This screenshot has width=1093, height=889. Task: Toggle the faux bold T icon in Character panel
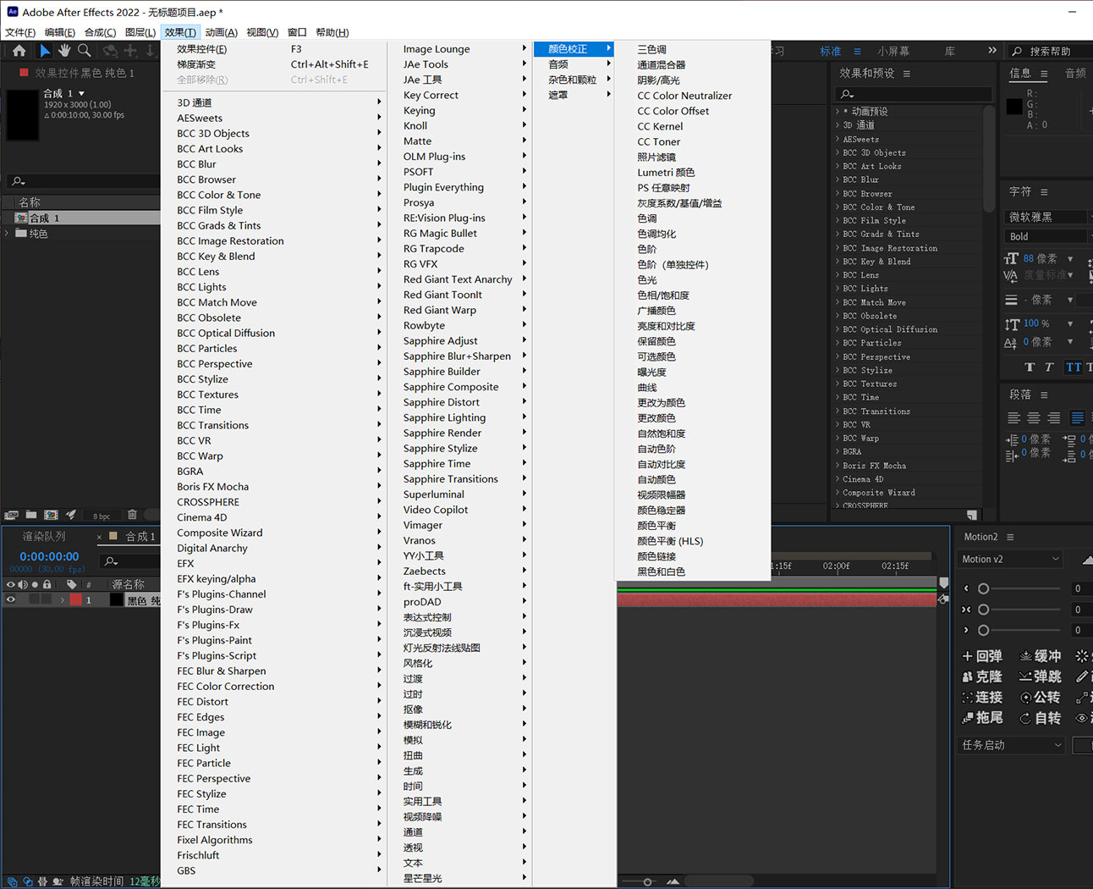click(x=1030, y=367)
